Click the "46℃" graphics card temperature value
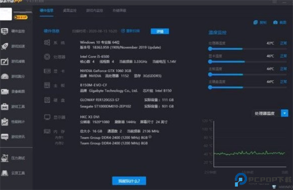The height and width of the screenshot is (190, 293). click(270, 56)
